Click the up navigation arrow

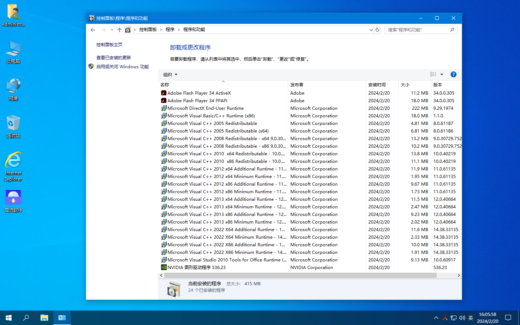(119, 30)
